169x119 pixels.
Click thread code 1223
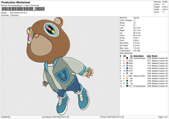point(149,79)
